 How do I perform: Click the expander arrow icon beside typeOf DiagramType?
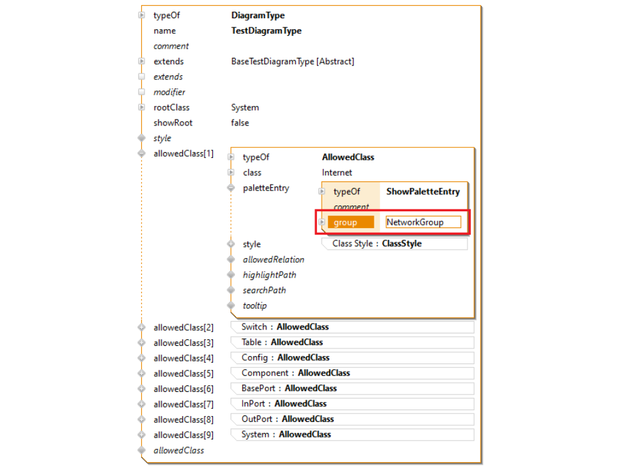click(142, 15)
